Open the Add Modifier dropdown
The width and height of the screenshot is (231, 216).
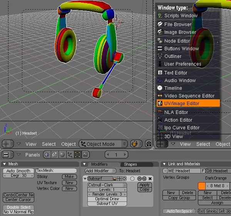[100, 171]
